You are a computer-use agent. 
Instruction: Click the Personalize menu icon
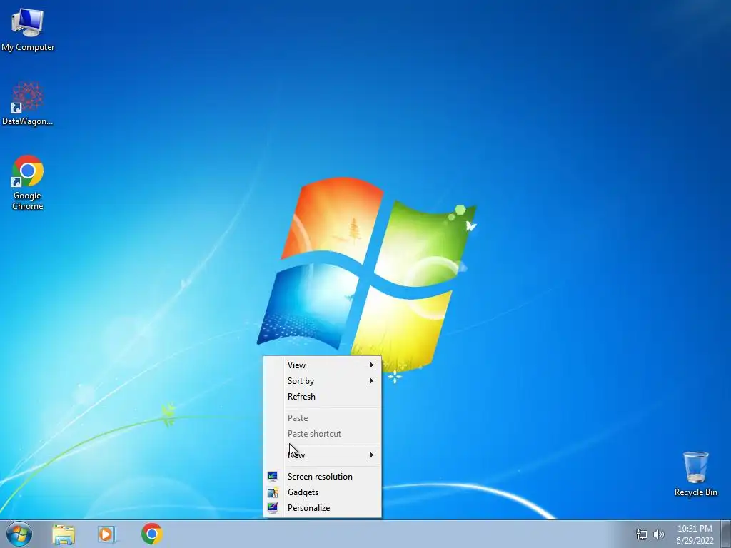pos(273,508)
